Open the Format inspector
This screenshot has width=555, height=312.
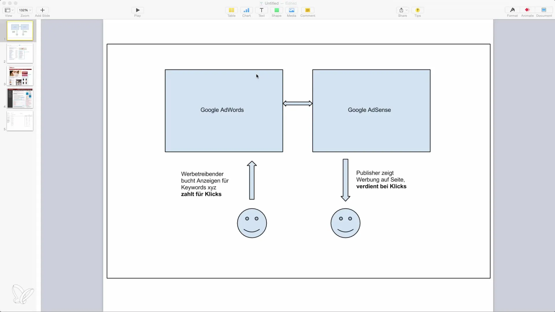pyautogui.click(x=512, y=10)
